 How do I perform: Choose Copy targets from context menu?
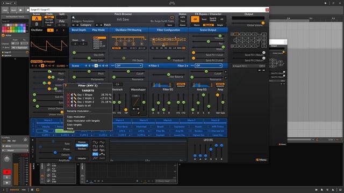74,125
